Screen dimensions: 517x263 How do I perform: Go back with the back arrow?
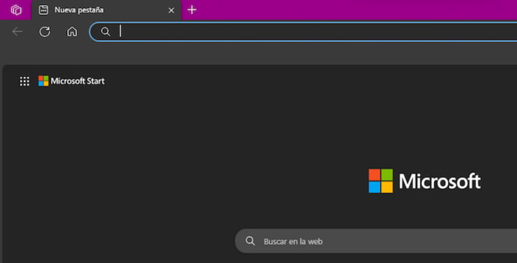(17, 31)
